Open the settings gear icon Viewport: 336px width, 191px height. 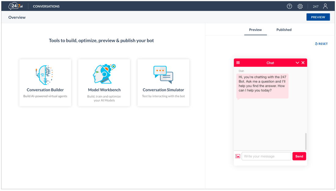[x=300, y=6]
